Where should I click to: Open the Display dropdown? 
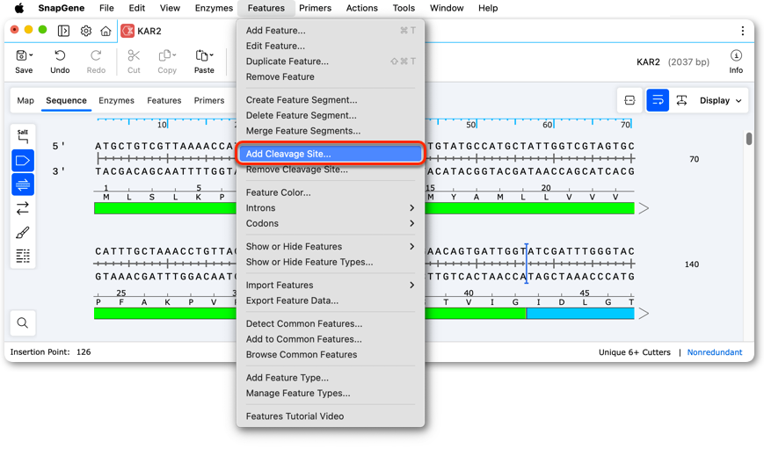click(x=721, y=100)
